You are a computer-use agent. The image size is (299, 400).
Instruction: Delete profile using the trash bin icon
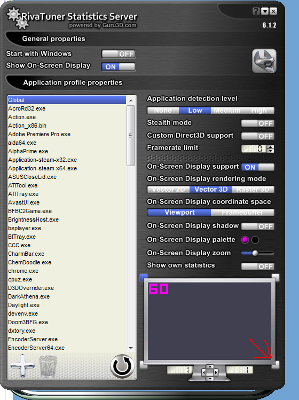[48, 367]
